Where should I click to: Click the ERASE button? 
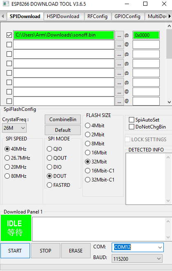(76, 250)
